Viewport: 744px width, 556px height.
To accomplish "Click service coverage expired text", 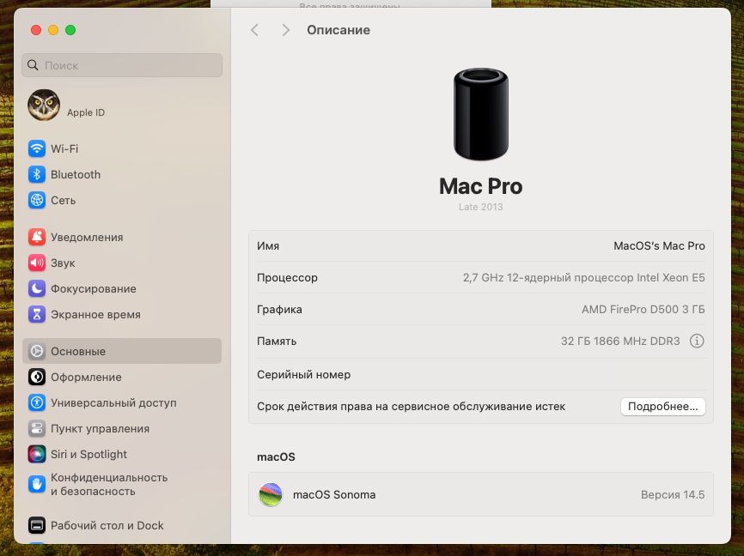I will 411,407.
